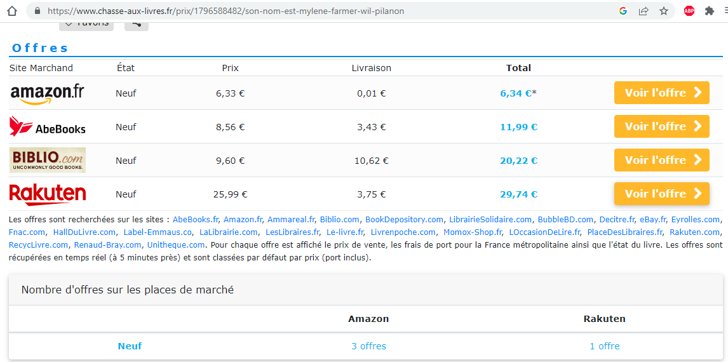Image resolution: width=728 pixels, height=362 pixels.
Task: Open the browser extensions puzzle icon
Action: pyautogui.click(x=709, y=11)
